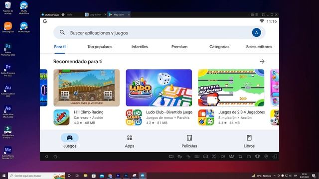The height and width of the screenshot is (179, 319).
Task: Click the location pin icon in emulator toolbar
Action: (x=266, y=157)
